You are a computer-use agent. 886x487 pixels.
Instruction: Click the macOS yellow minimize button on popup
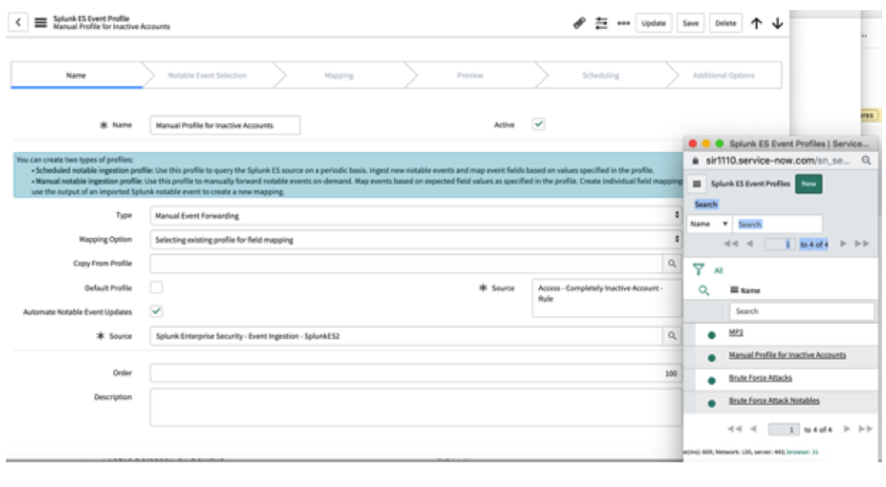tap(706, 144)
